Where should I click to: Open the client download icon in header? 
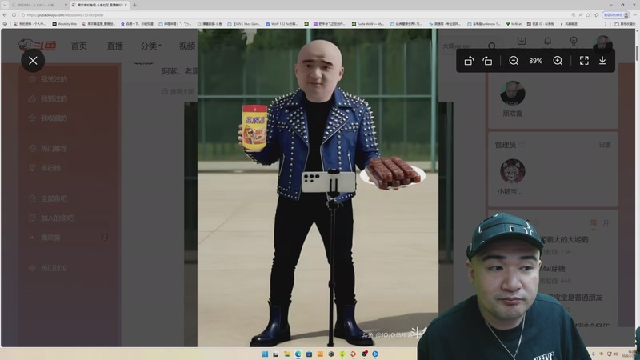pyautogui.click(x=522, y=42)
